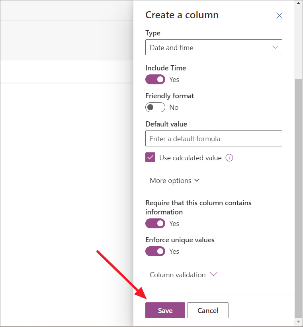Click the Type field label above the dropdown

pos(152,33)
